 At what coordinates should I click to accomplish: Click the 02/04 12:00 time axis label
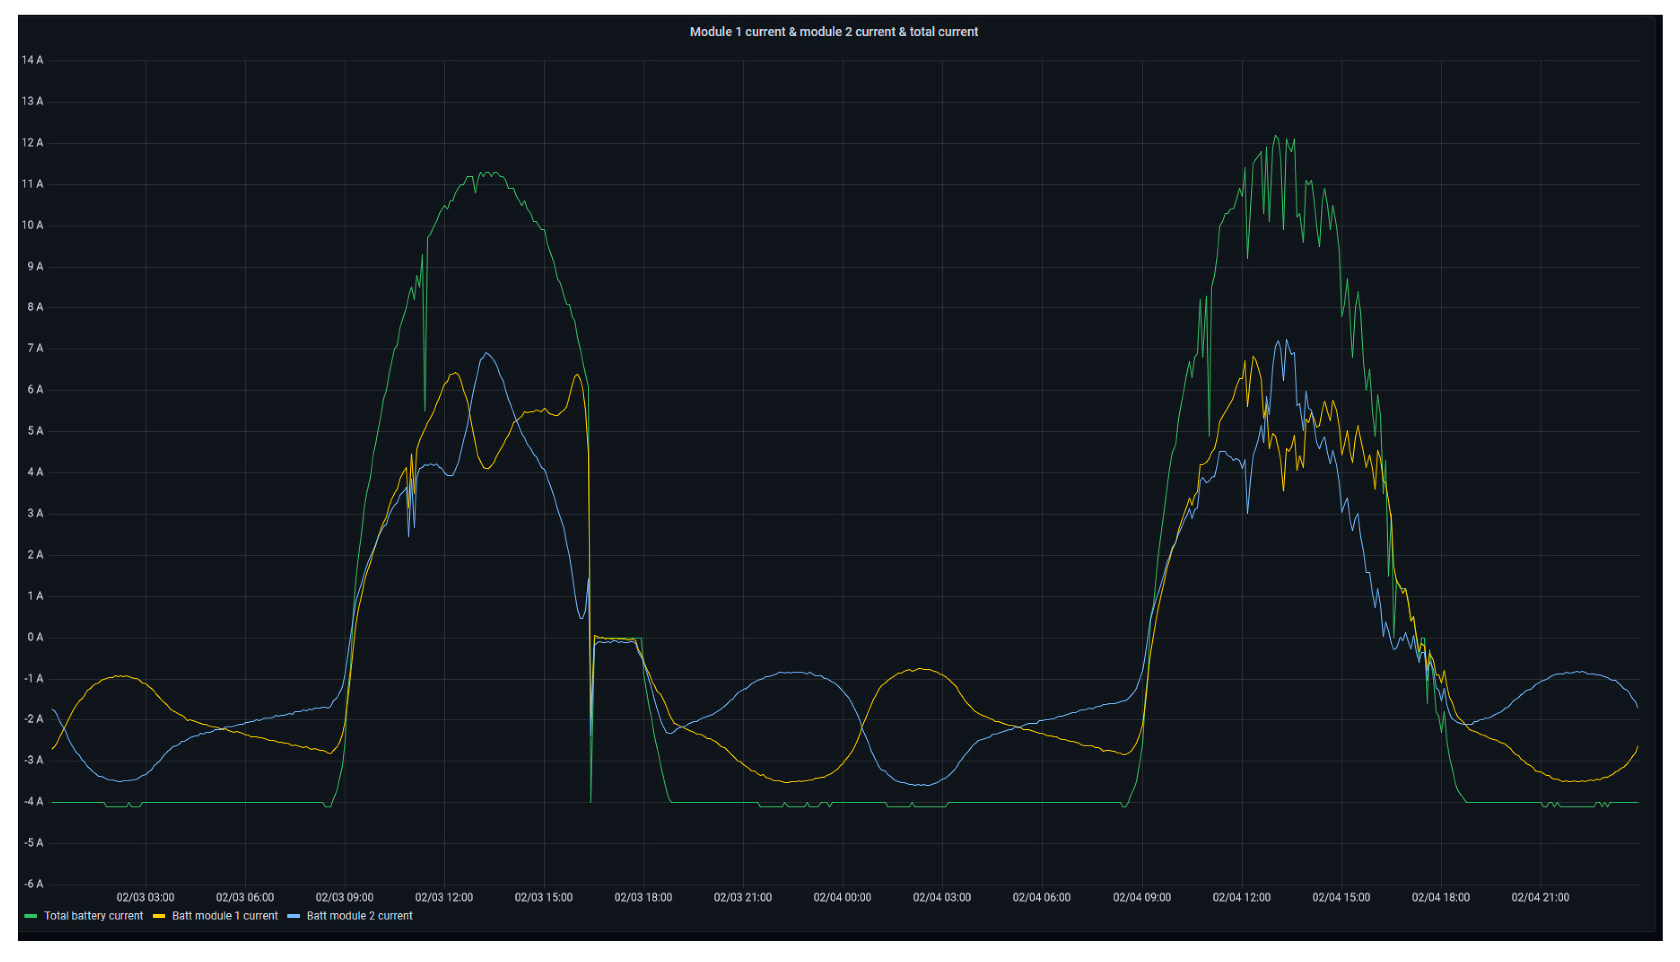pyautogui.click(x=1241, y=897)
